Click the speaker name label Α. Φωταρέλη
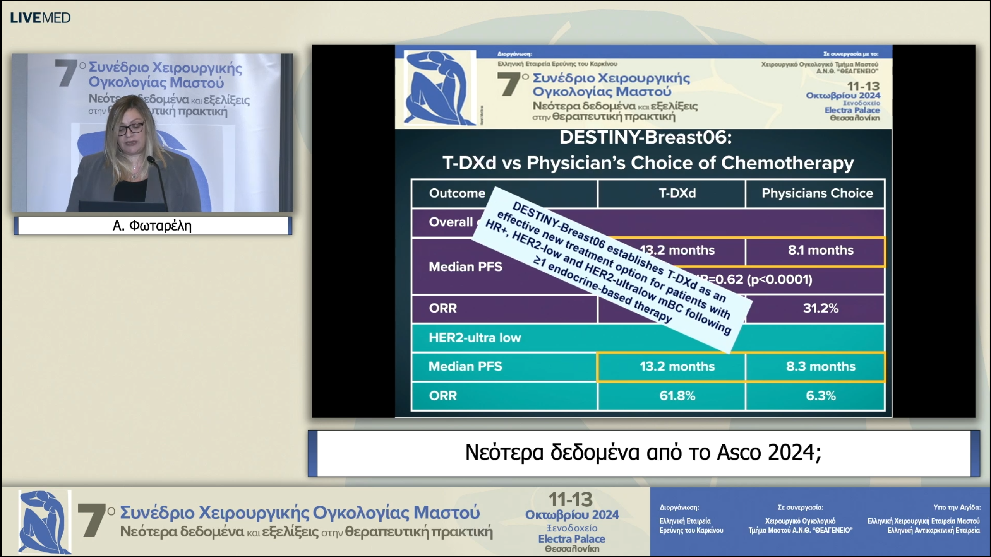Image resolution: width=991 pixels, height=557 pixels. (153, 226)
